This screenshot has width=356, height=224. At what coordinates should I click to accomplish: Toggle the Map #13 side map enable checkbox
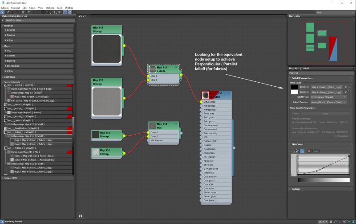point(346,92)
